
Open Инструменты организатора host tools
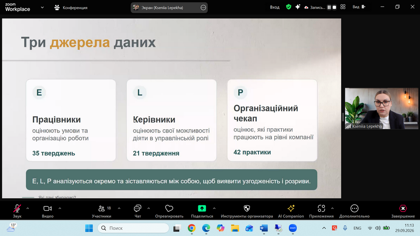coord(247,211)
